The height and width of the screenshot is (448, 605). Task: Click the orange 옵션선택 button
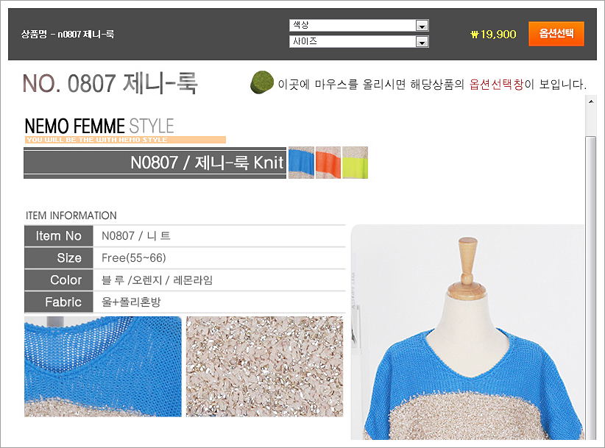tap(556, 34)
